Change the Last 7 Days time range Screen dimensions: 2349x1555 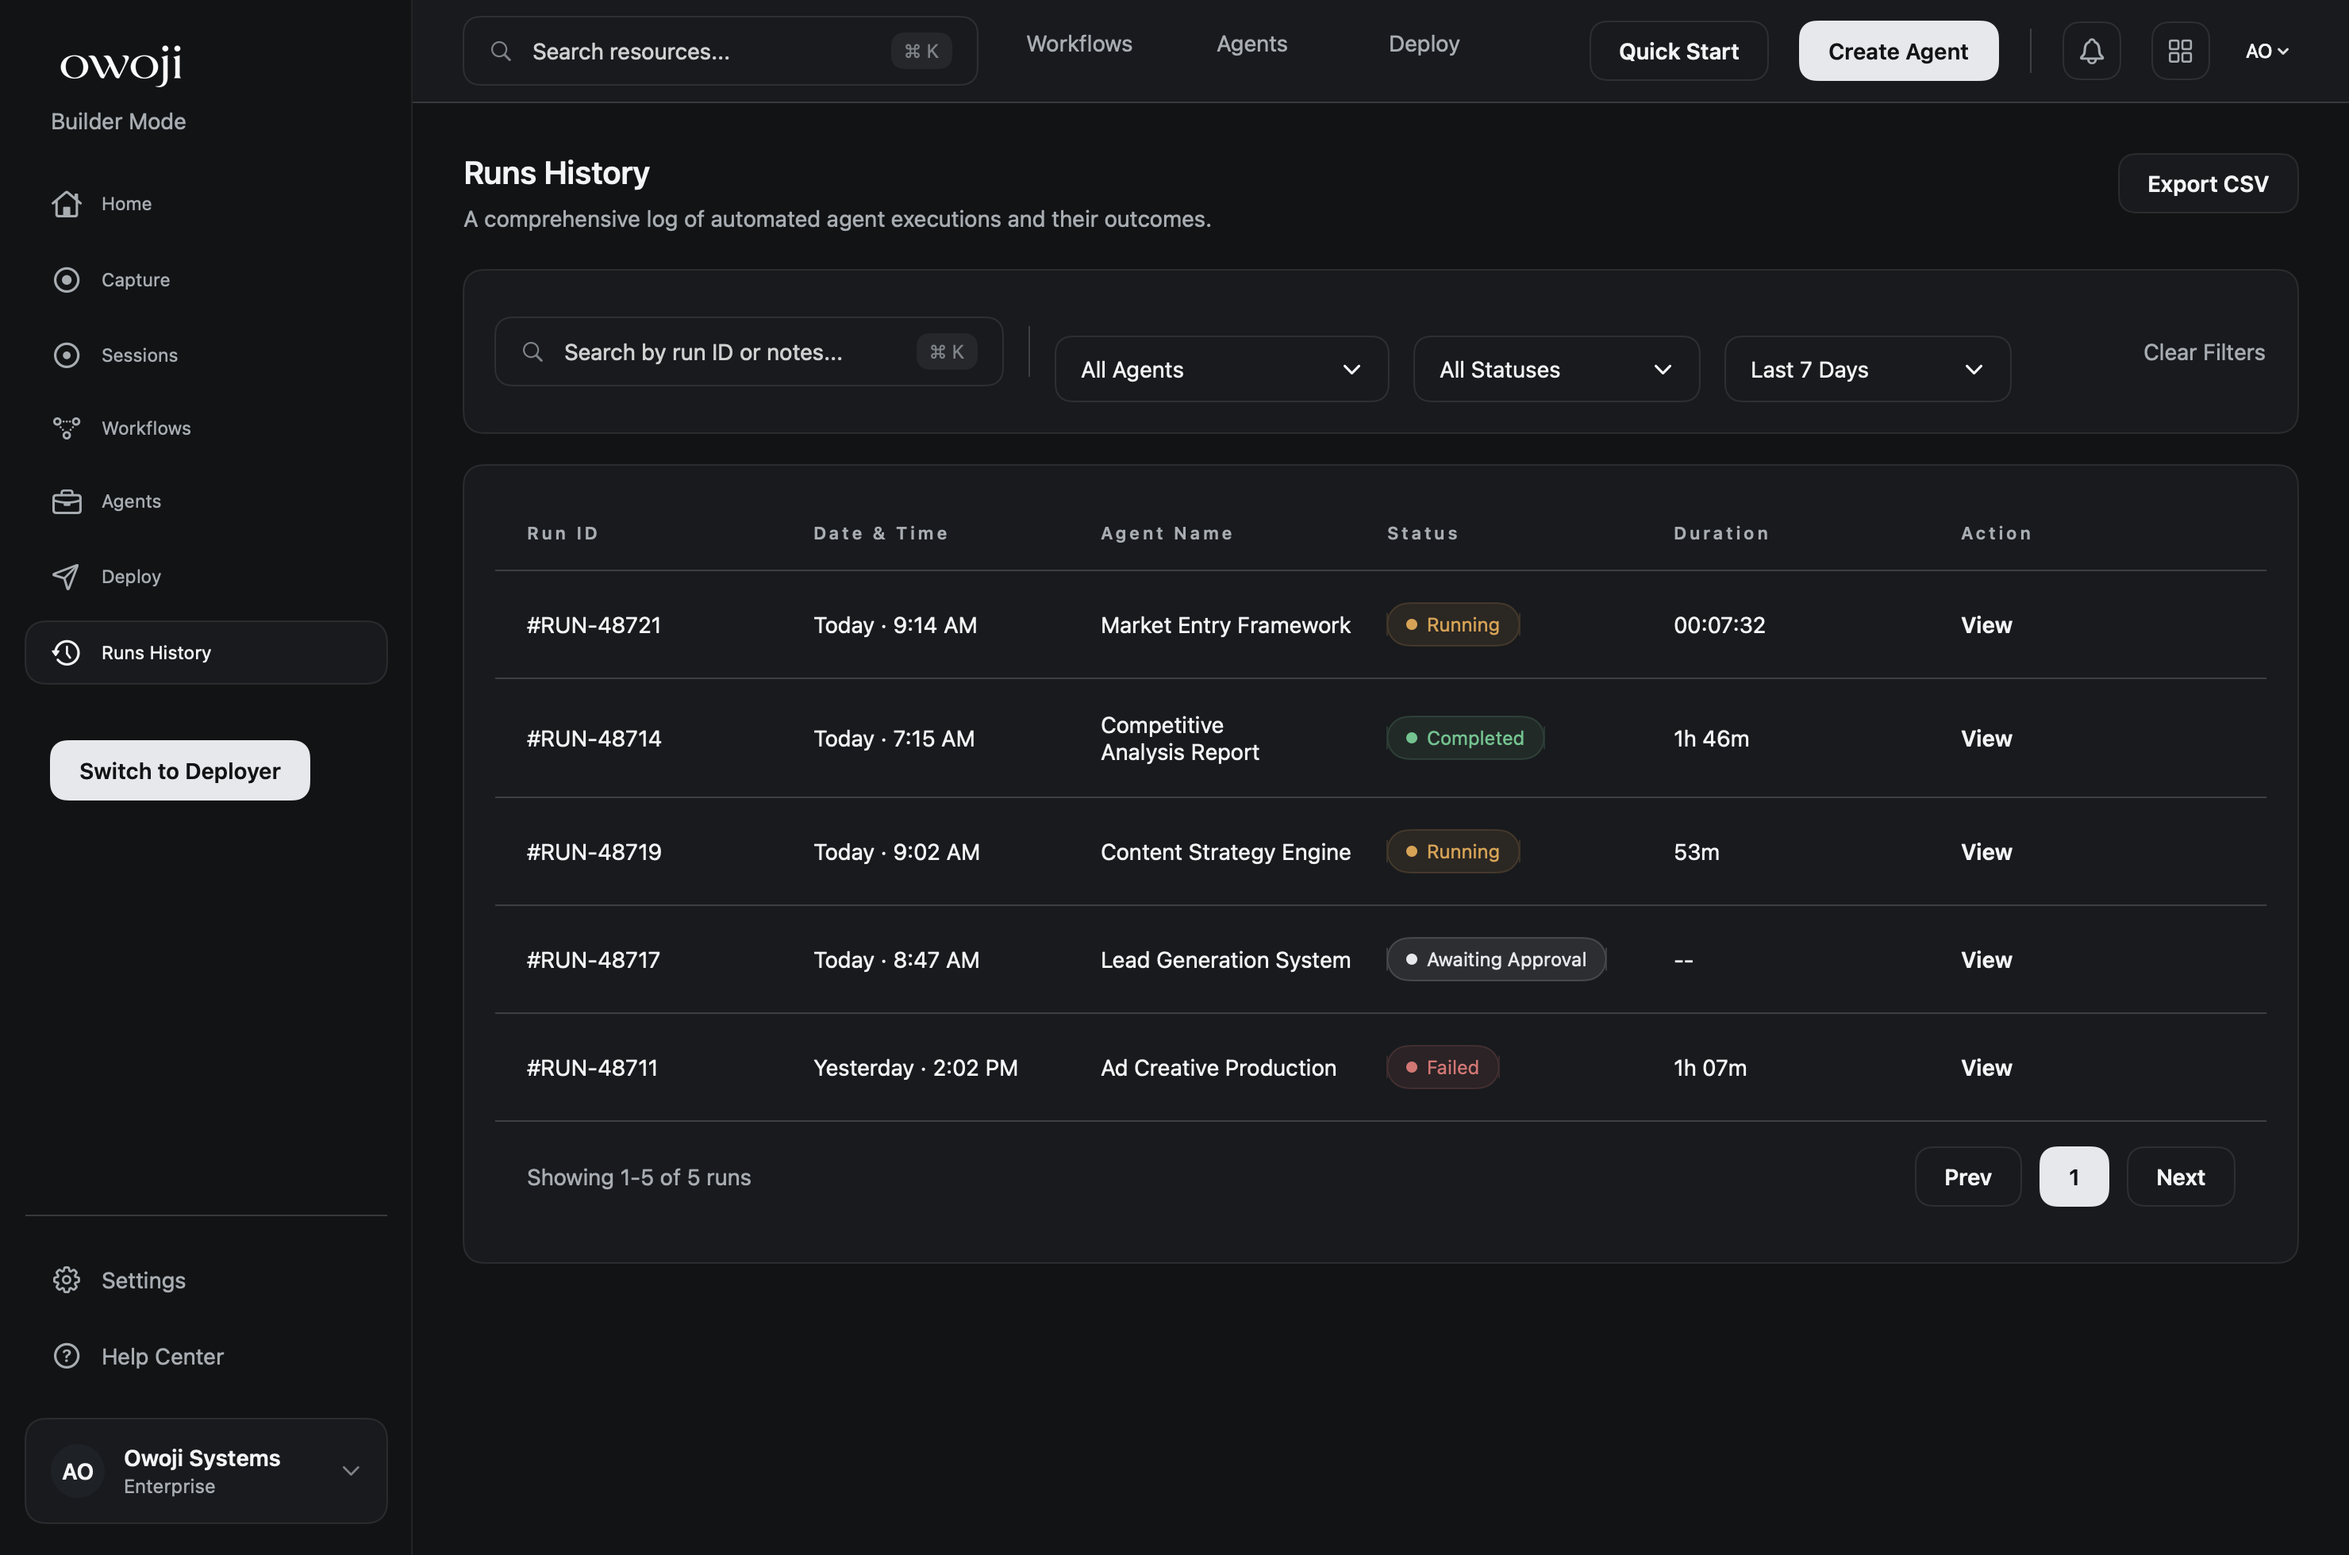click(x=1866, y=369)
